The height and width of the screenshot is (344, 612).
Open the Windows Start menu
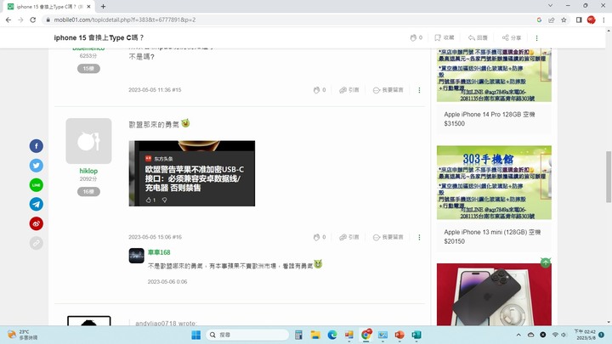pyautogui.click(x=196, y=335)
